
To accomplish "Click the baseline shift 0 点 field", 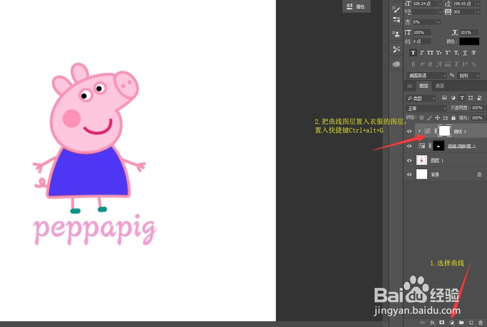I will [x=422, y=41].
